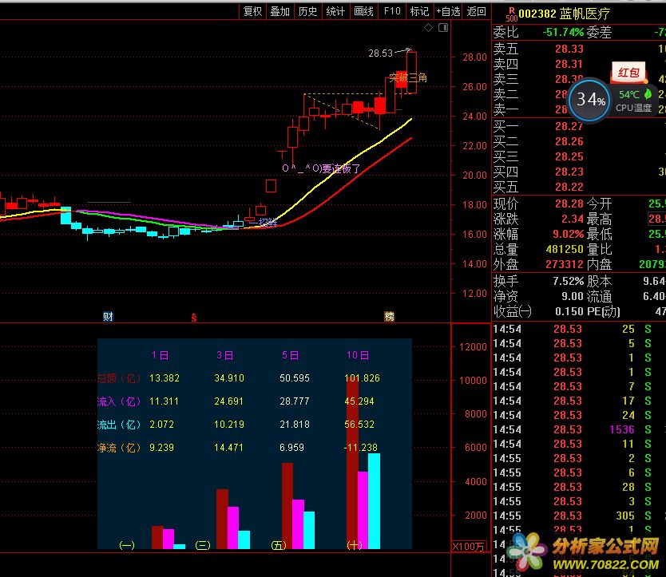Click the 委比 value -51.74%
This screenshot has height=577, width=666.
[563, 32]
